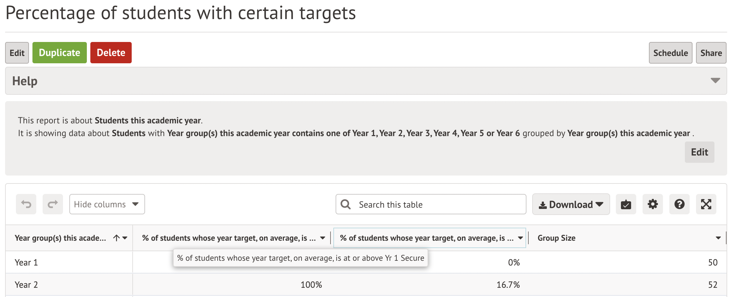Click the red Delete button
The height and width of the screenshot is (297, 731).
point(111,53)
